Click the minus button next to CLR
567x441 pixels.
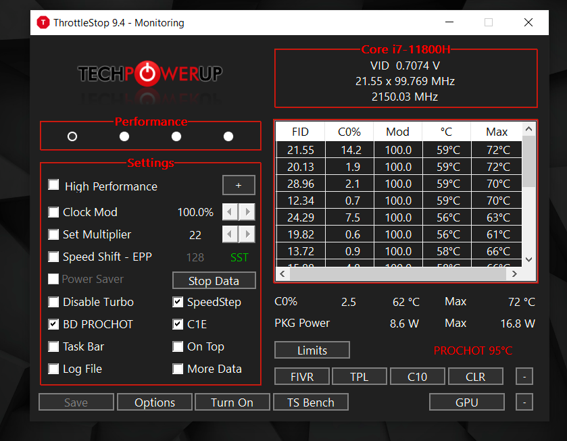click(524, 377)
